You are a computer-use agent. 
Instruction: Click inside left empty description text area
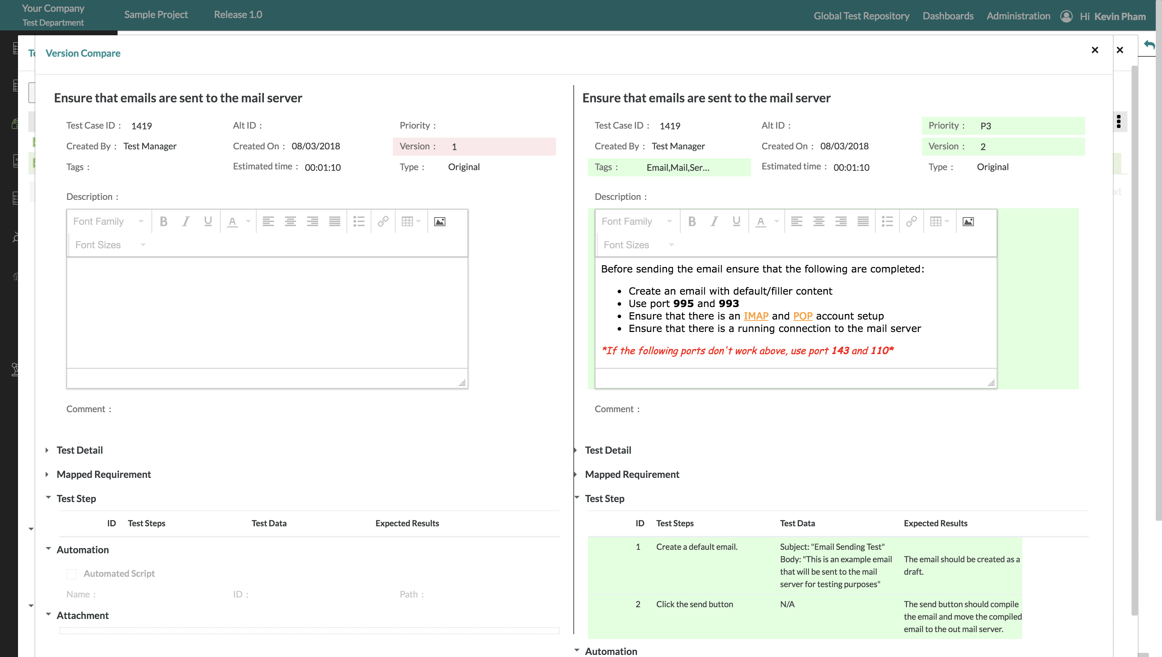click(267, 313)
